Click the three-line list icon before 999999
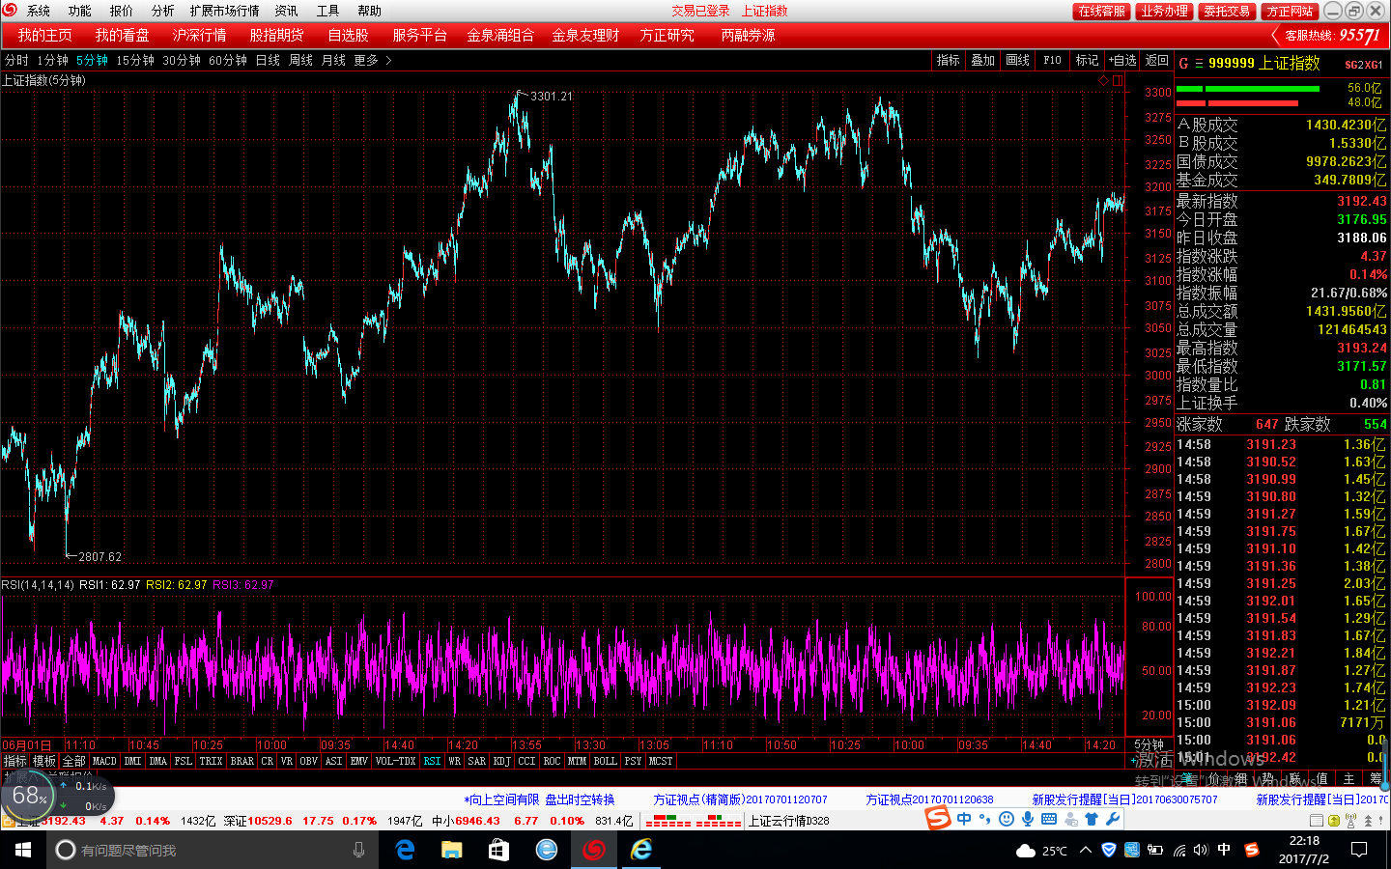 [x=1199, y=64]
